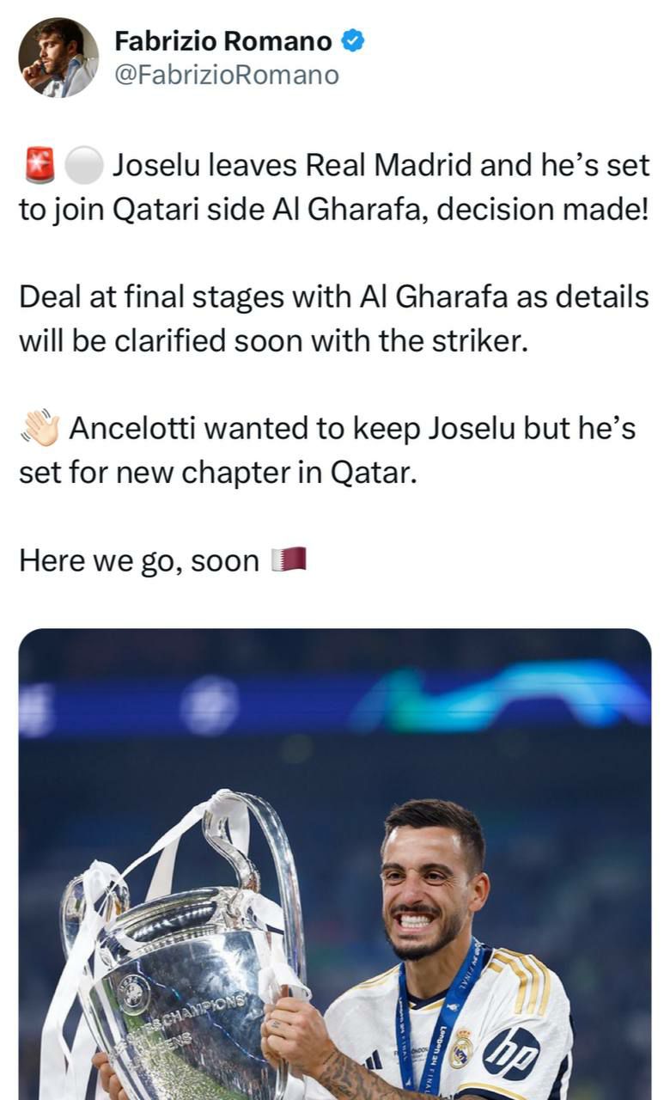
Task: Click the Adidas logo on the jersey
Action: 372,1060
